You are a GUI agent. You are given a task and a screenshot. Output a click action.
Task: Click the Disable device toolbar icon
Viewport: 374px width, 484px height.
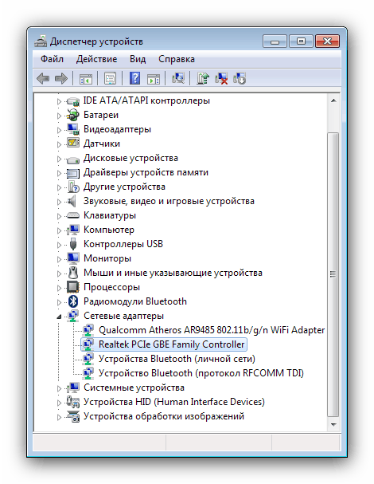pos(240,79)
